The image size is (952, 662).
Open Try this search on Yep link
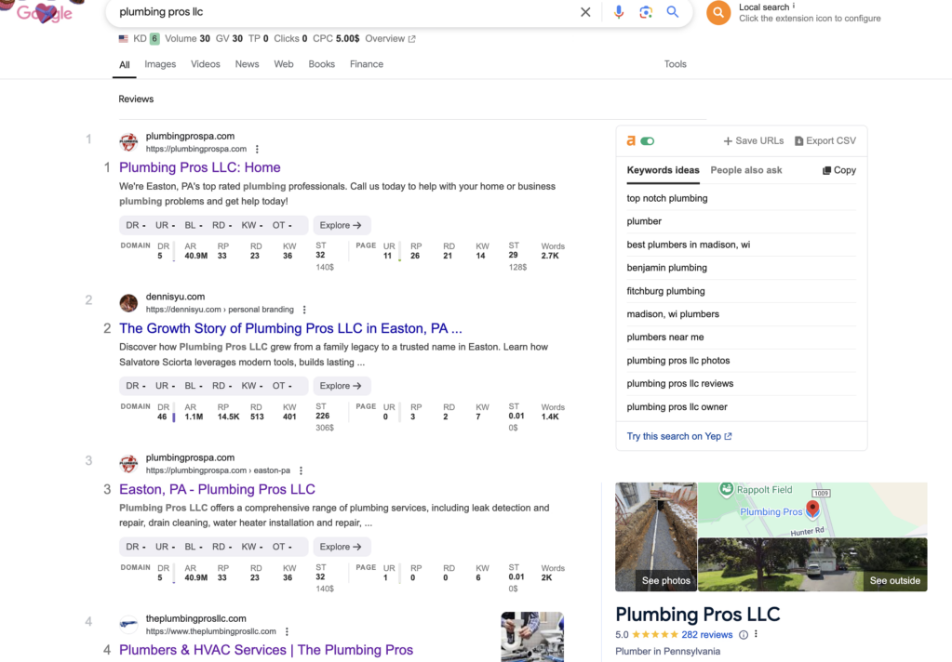click(679, 436)
